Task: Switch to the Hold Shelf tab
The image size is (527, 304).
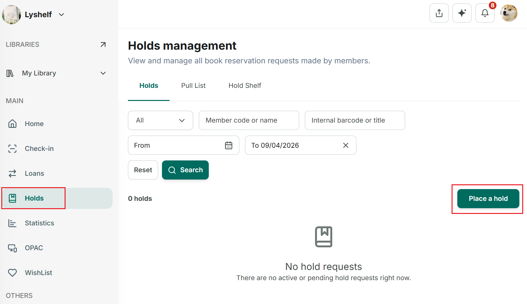Action: 245,86
